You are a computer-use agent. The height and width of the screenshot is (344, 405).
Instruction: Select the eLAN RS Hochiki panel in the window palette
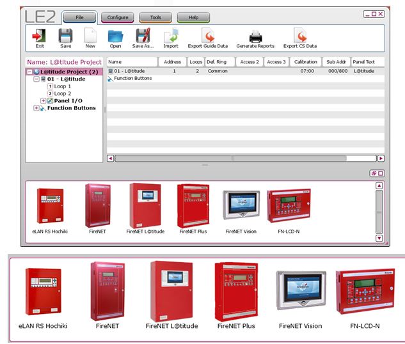[50, 206]
